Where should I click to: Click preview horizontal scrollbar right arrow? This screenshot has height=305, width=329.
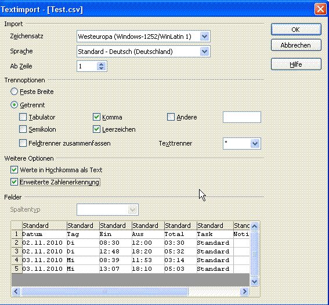(245, 292)
